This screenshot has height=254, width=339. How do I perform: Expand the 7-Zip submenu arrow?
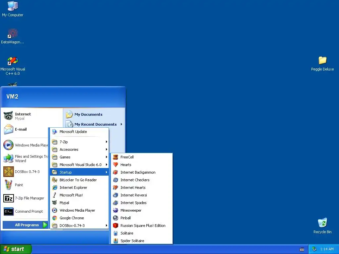pyautogui.click(x=106, y=142)
